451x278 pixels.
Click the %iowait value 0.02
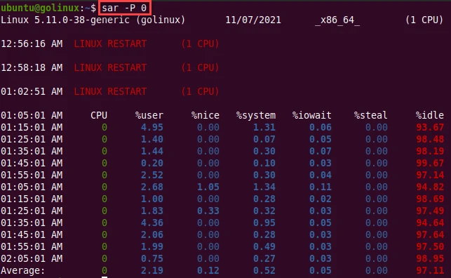tap(320, 199)
